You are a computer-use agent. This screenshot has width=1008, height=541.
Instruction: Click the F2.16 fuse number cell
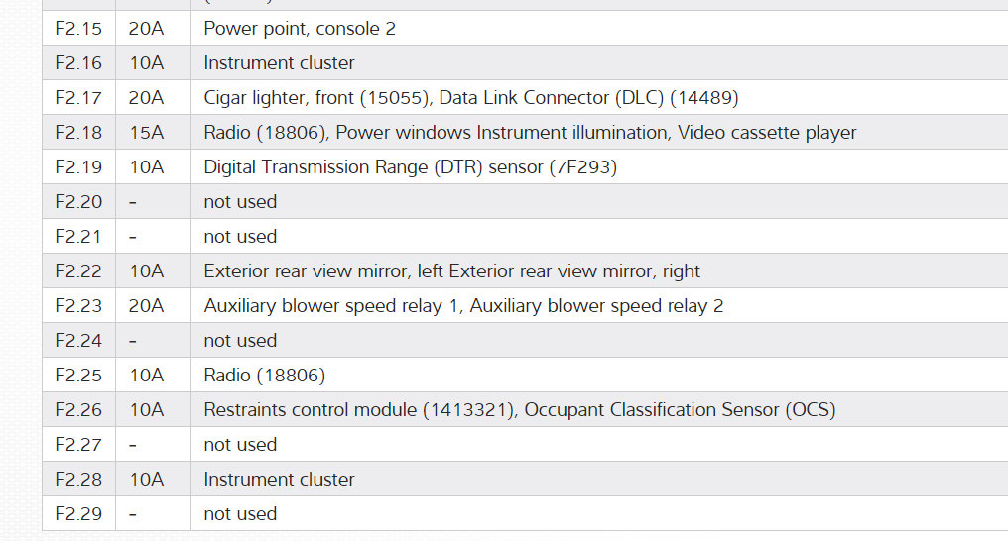(x=78, y=63)
